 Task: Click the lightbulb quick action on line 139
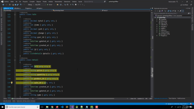(x=12, y=83)
